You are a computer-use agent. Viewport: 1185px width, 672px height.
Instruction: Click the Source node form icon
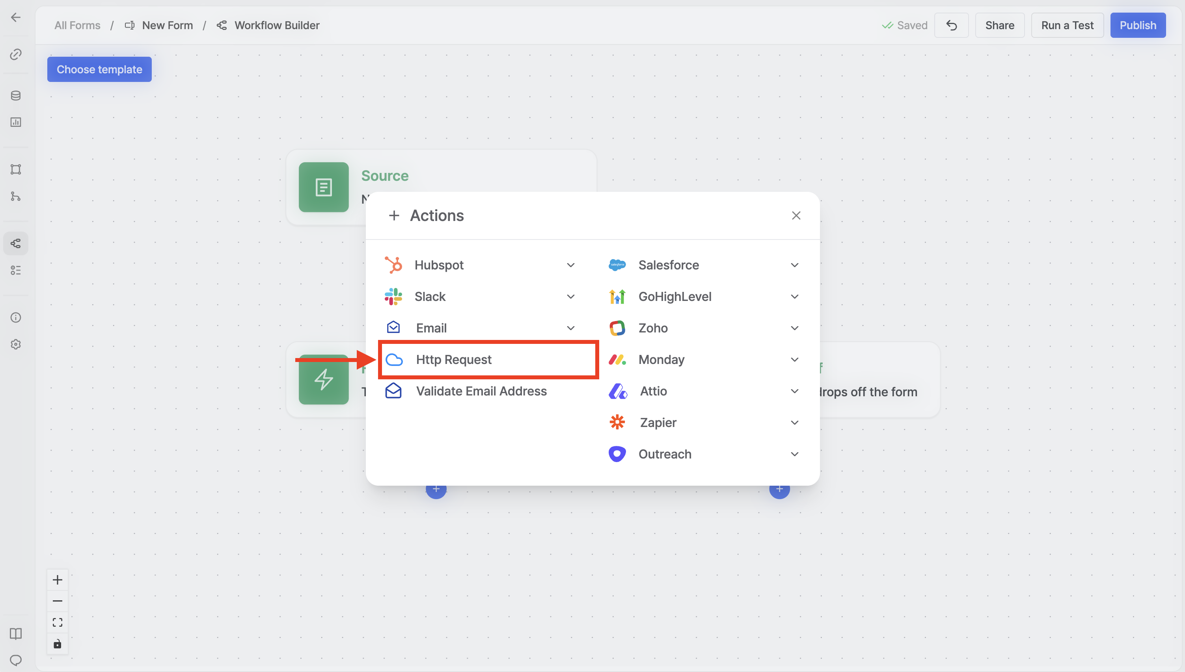tap(324, 187)
